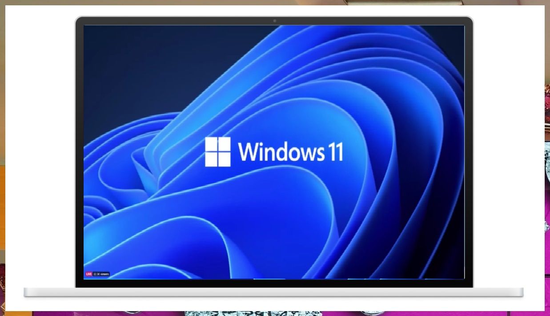Click the "Windows 11" title text

[290, 152]
